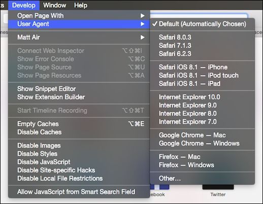Image resolution: width=263 pixels, height=204 pixels.
Task: Click the Twitter favorite label
Action: (x=218, y=194)
